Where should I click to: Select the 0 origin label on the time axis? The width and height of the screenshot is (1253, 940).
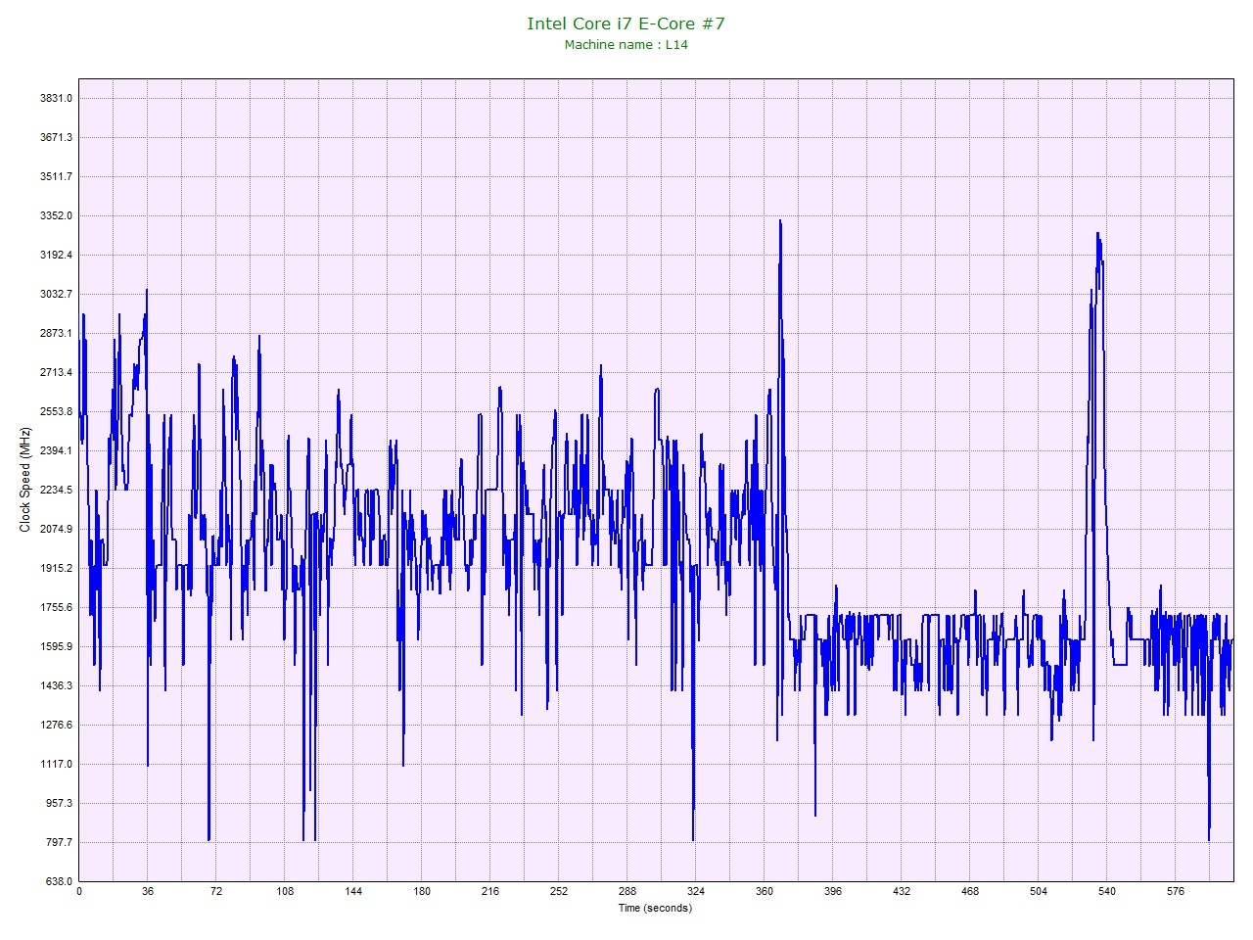pyautogui.click(x=79, y=892)
